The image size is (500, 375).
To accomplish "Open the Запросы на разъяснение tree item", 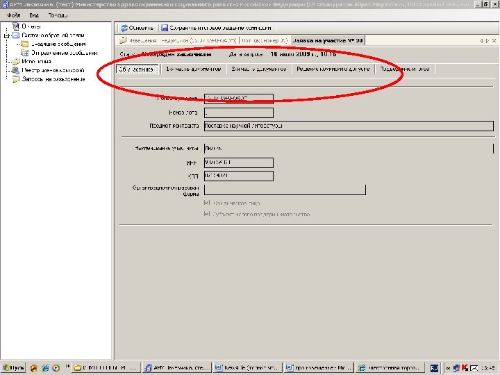I will 53,79.
